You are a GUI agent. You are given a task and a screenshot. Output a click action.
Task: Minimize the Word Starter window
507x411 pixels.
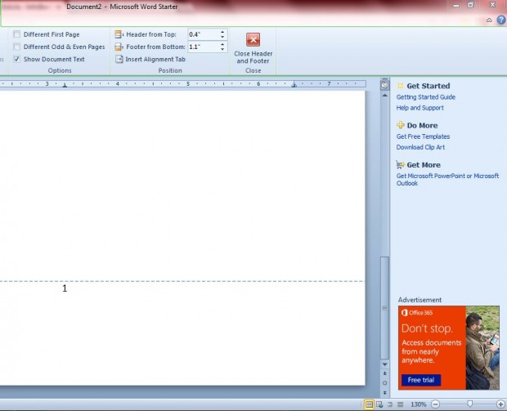tap(456, 5)
